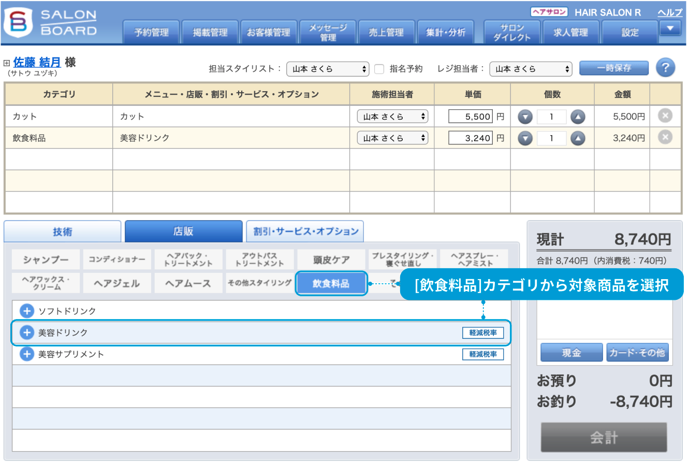Add ソフトドリンク using its plus icon
689x463 pixels.
coord(26,311)
